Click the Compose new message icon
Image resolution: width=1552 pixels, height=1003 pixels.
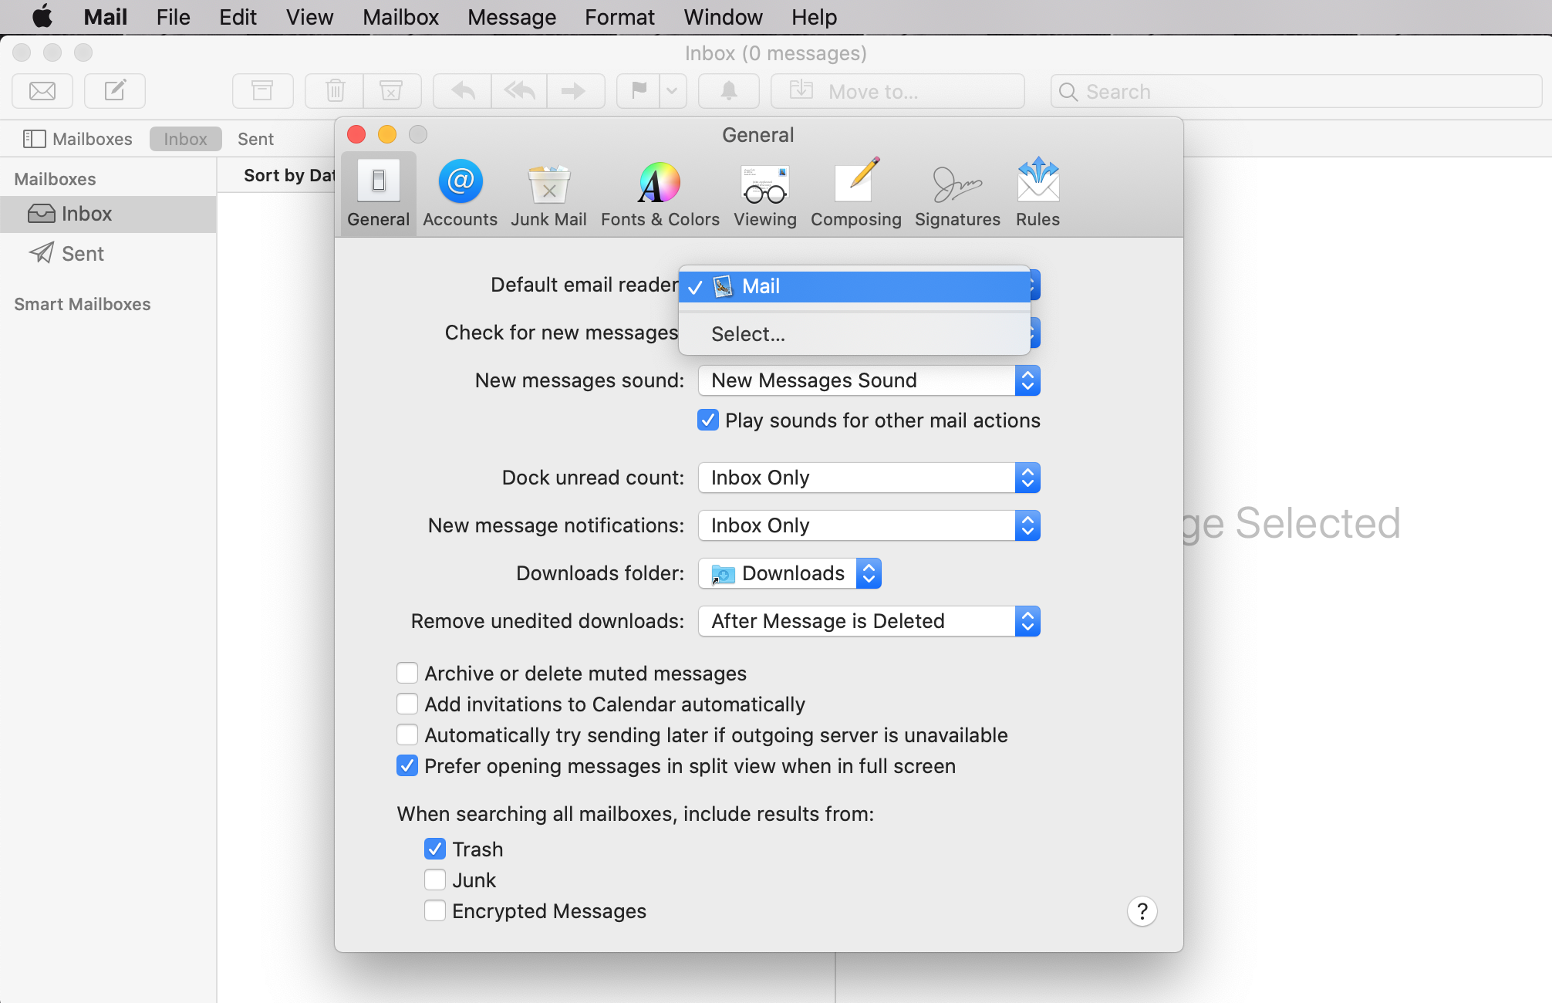[x=115, y=91]
